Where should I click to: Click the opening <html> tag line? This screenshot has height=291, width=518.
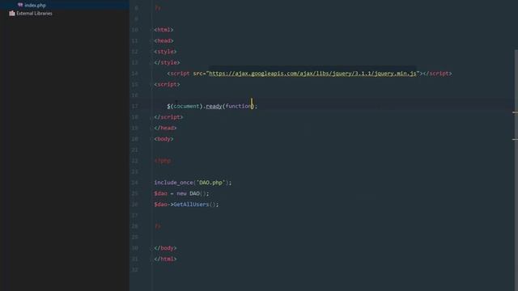click(x=163, y=30)
